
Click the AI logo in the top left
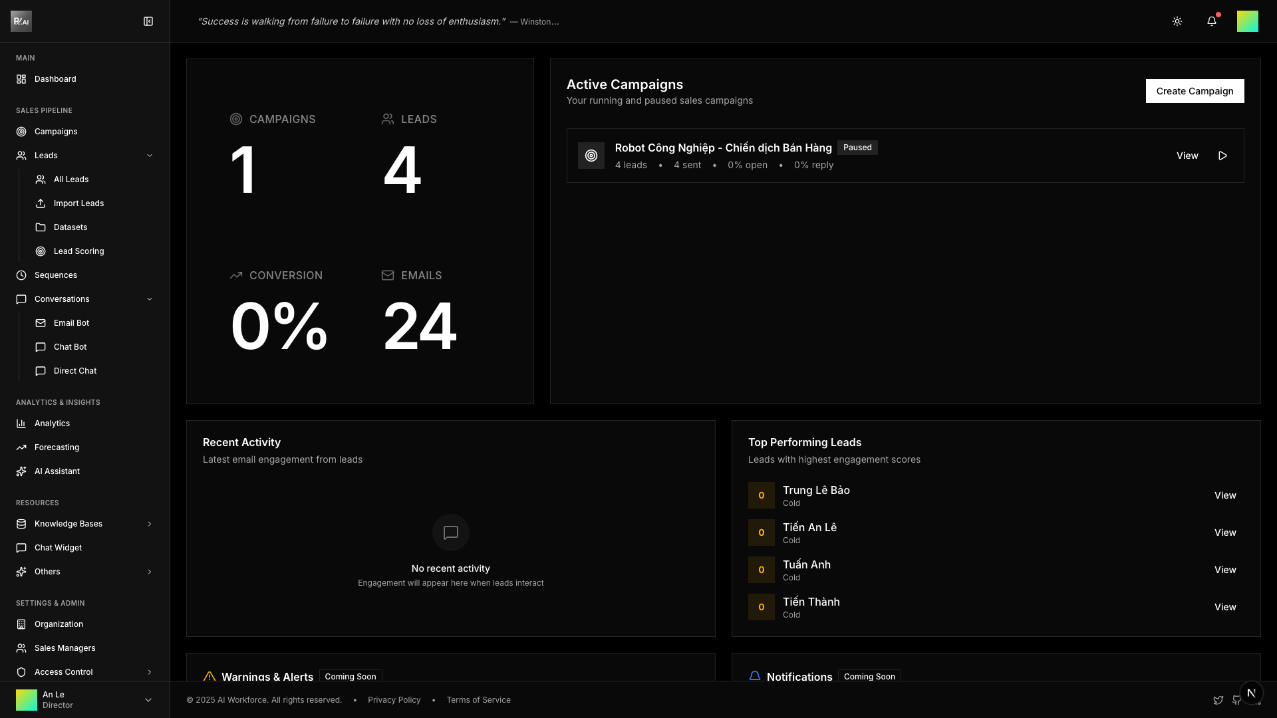tap(21, 21)
